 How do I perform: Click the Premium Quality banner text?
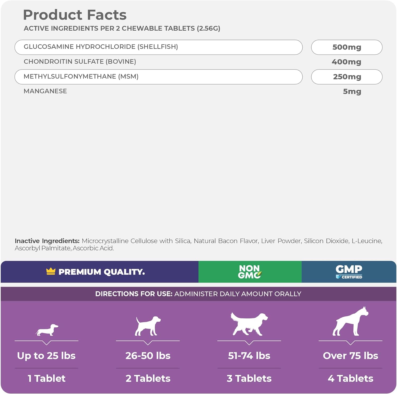coord(102,272)
